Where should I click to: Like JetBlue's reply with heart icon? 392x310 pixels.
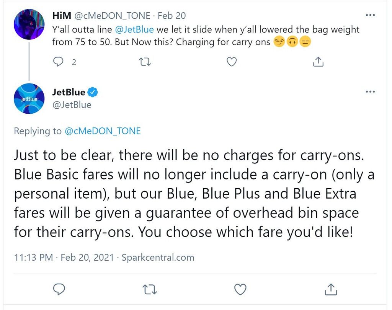[x=240, y=289]
